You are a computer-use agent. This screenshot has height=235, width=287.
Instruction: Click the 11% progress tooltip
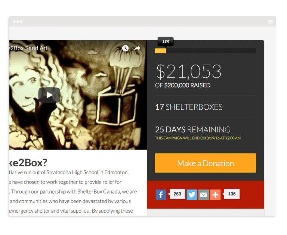click(166, 42)
